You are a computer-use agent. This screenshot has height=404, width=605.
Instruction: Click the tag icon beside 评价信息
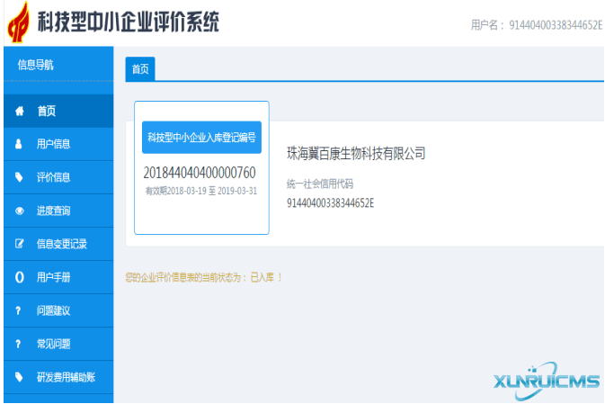(19, 177)
